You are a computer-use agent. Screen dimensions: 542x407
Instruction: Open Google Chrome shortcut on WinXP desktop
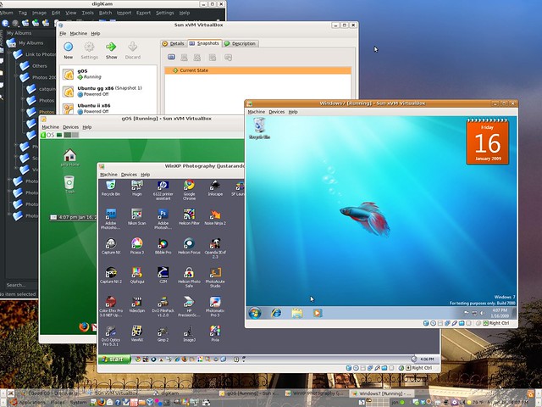point(189,190)
